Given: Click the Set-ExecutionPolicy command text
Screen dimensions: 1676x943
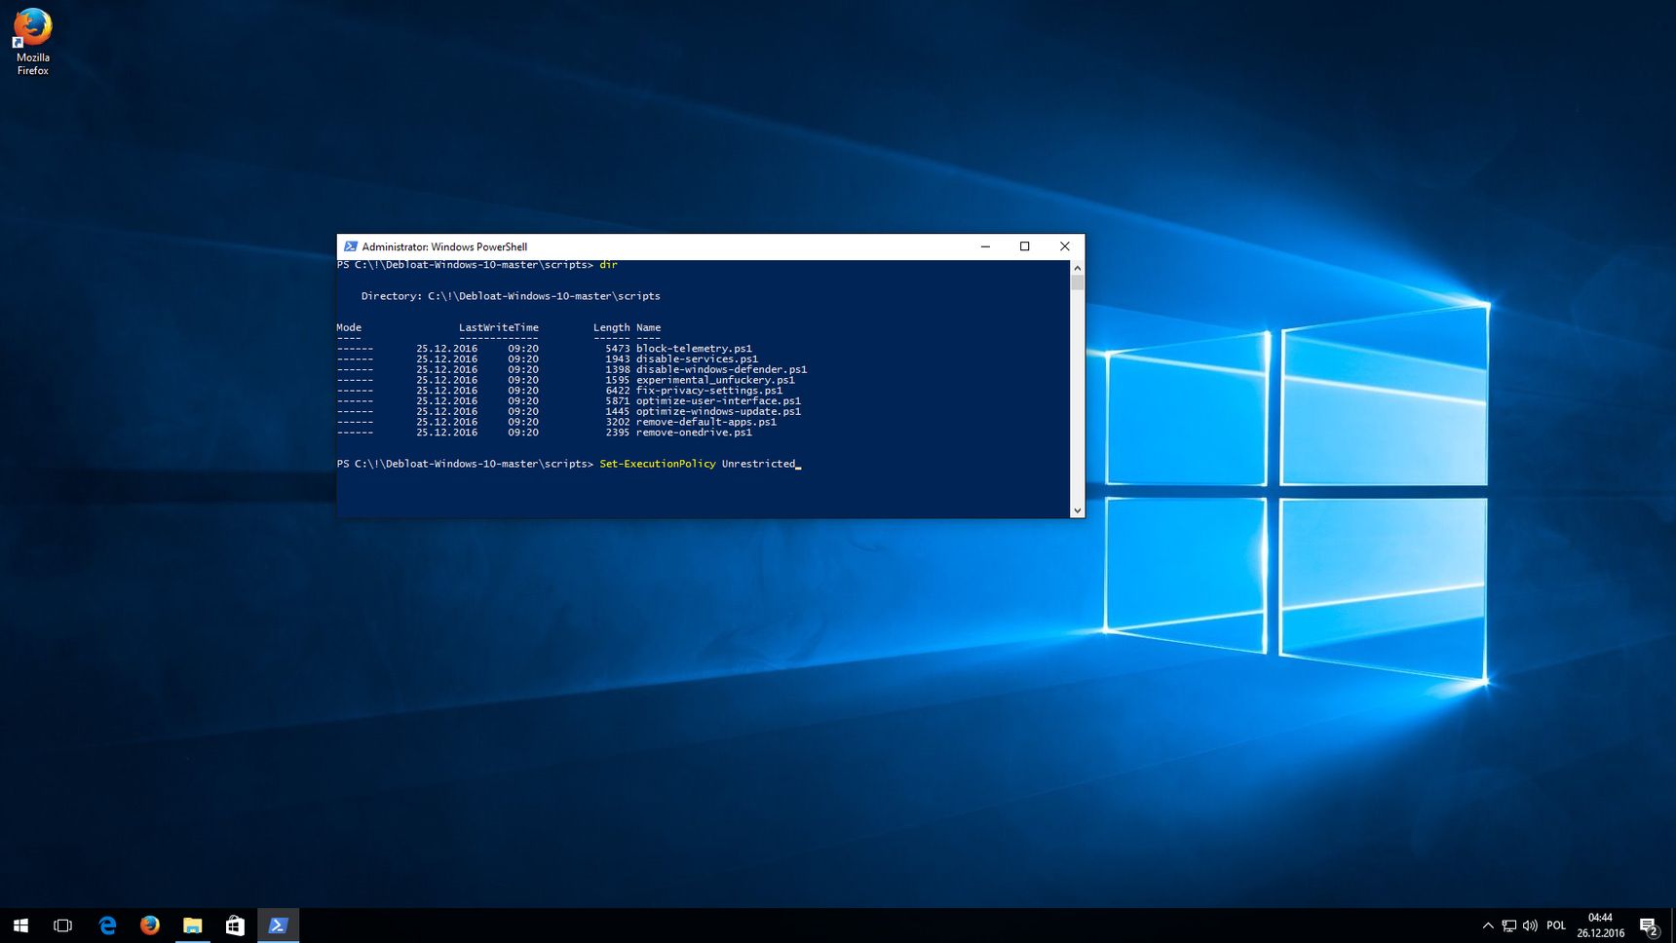Looking at the screenshot, I should pos(658,464).
